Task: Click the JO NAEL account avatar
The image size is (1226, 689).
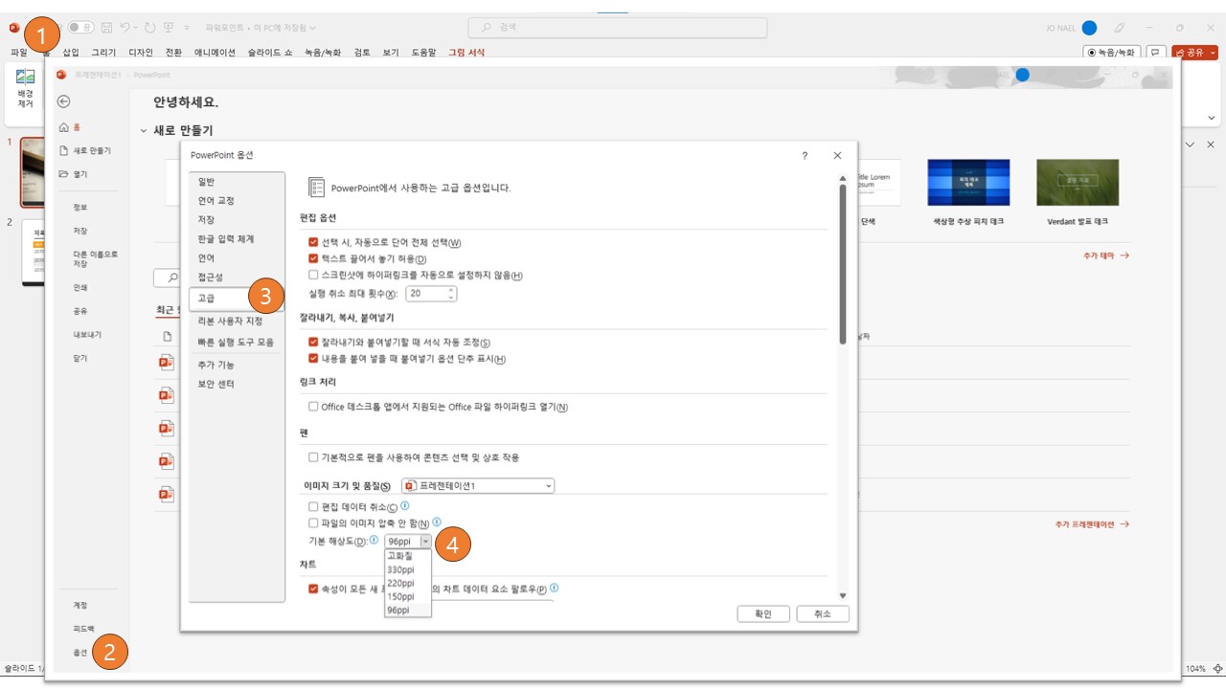Action: [1089, 28]
